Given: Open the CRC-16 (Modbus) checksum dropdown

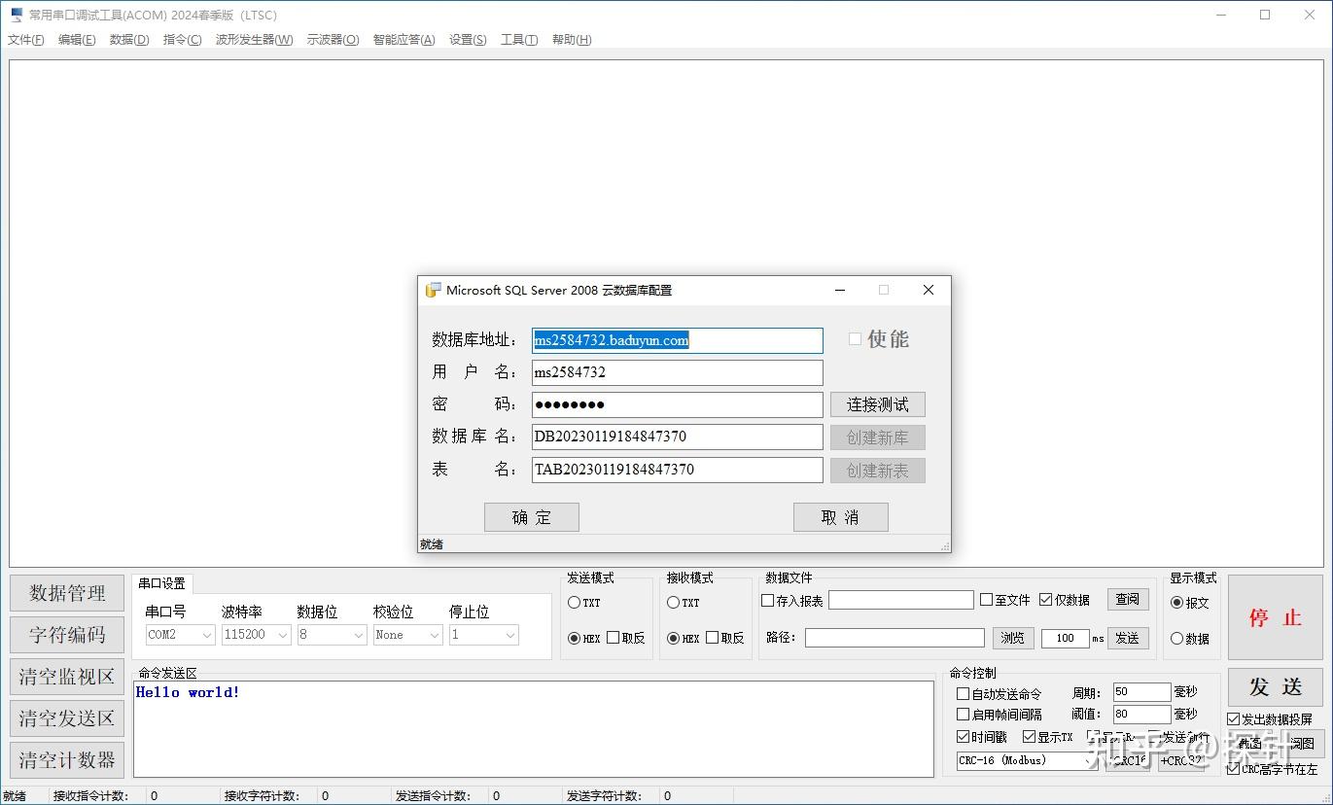Looking at the screenshot, I should (x=1027, y=761).
